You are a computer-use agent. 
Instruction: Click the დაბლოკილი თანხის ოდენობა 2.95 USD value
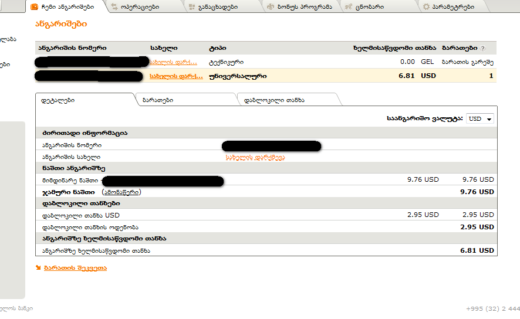[477, 227]
